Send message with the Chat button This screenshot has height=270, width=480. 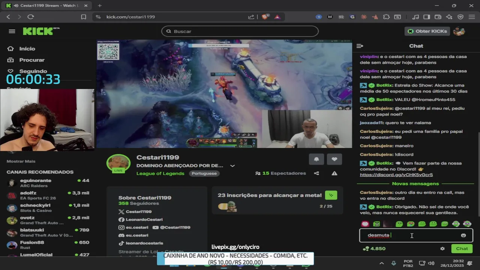462,249
